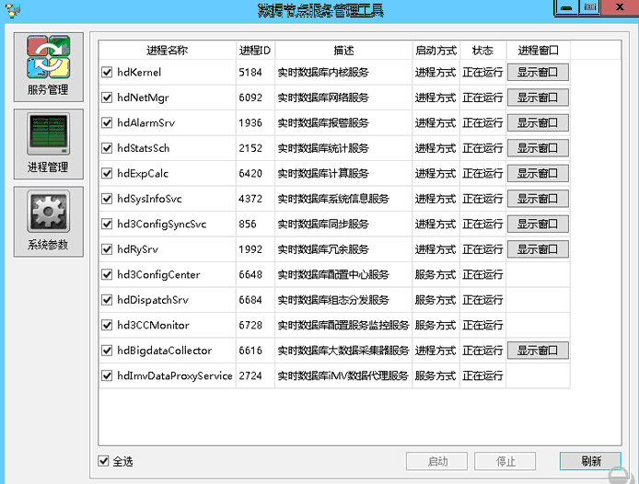Click description 实时数据库配置中心服务
Image resolution: width=639 pixels, height=484 pixels.
(x=333, y=274)
